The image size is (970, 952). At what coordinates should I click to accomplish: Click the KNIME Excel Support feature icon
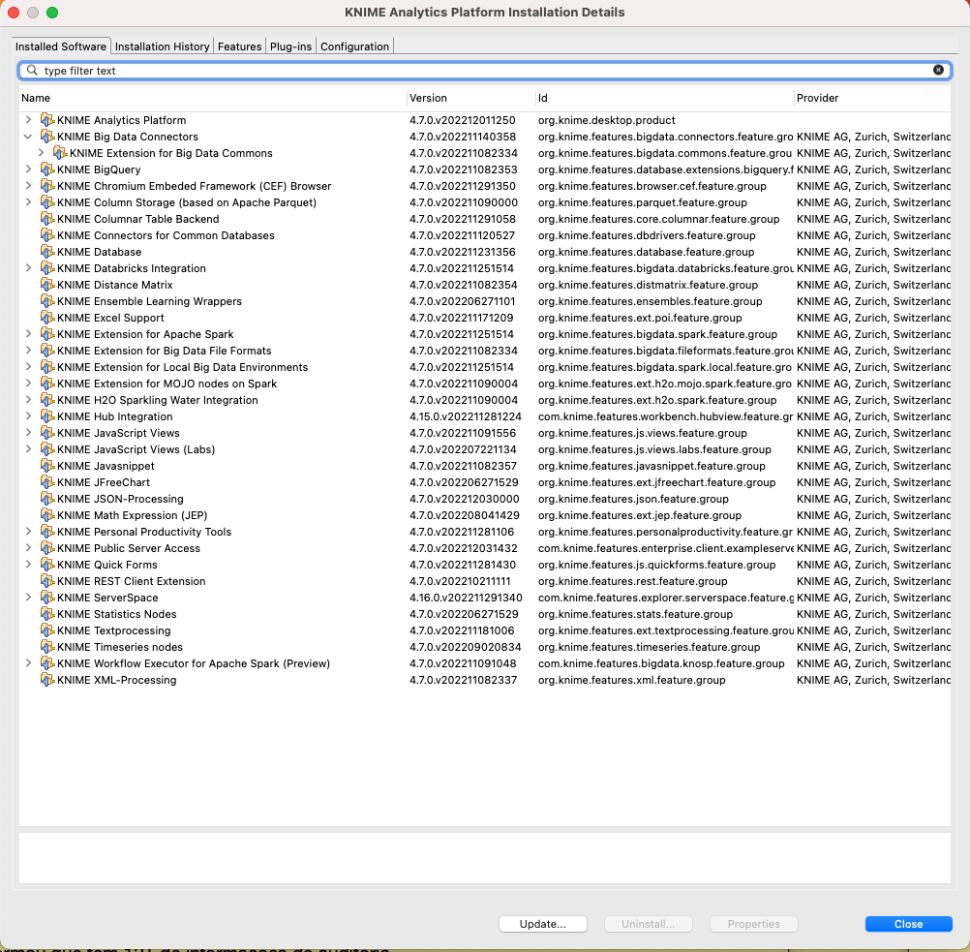tap(47, 318)
